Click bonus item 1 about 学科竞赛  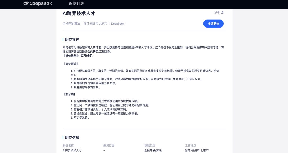pos(105,101)
